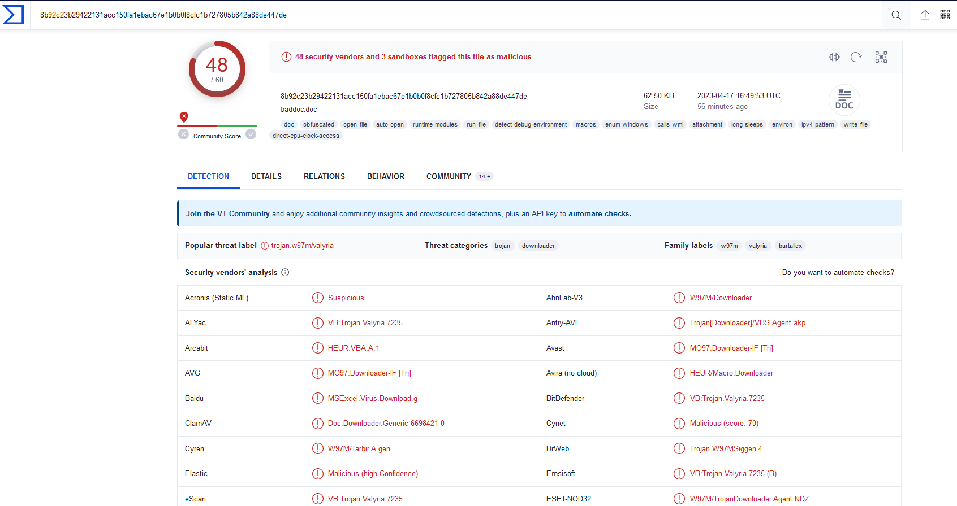Click alert icon in Baidu row

pyautogui.click(x=318, y=398)
